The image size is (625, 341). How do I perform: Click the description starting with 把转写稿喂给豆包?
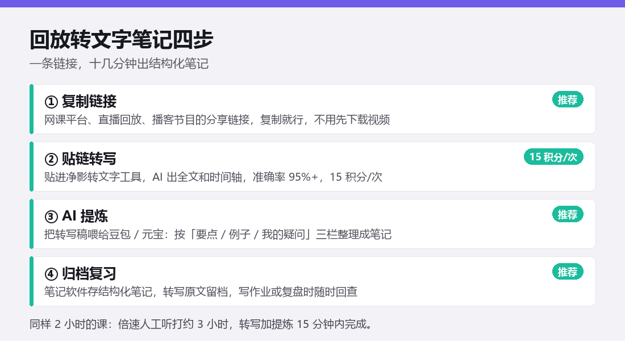pos(218,235)
